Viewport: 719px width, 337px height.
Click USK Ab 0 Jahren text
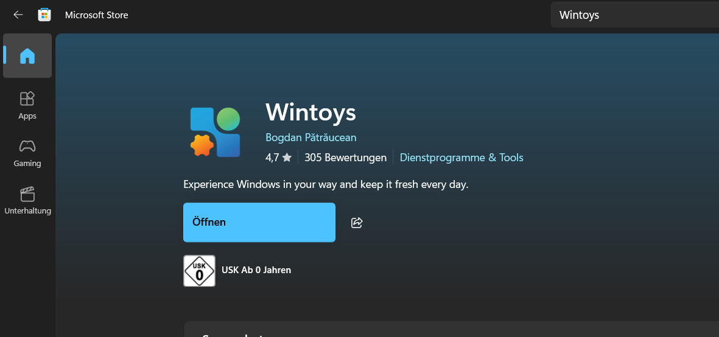click(x=256, y=270)
